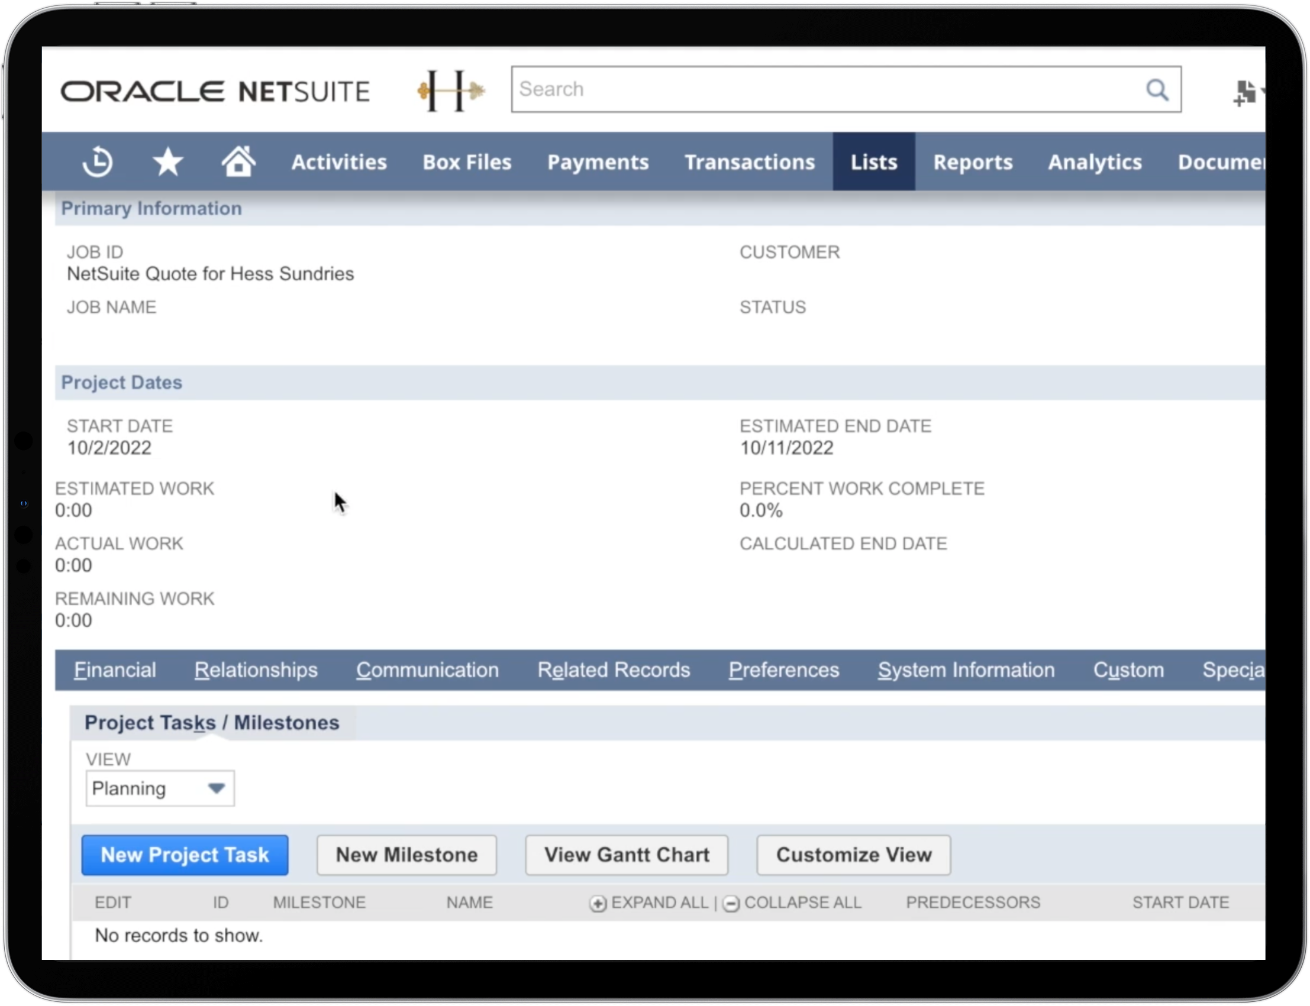Open shortcuts using the star icon
Image resolution: width=1310 pixels, height=1006 pixels.
click(x=168, y=161)
